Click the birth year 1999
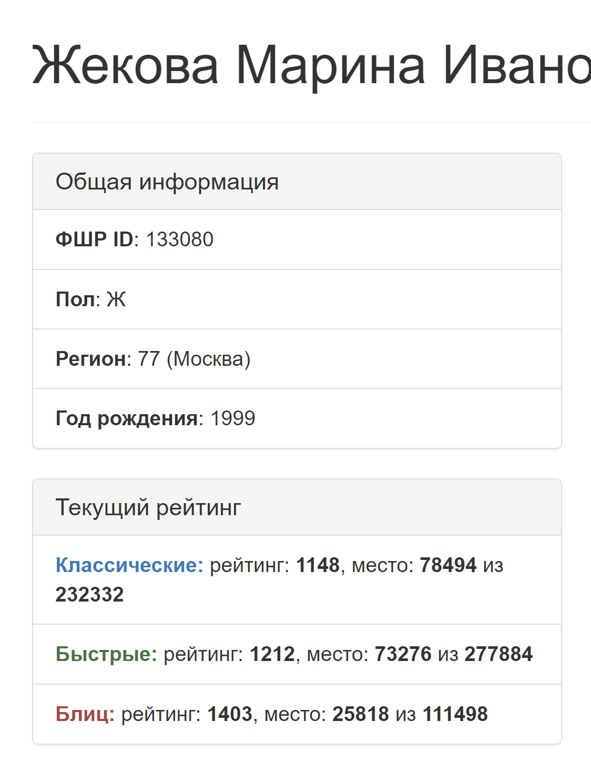Image resolution: width=591 pixels, height=761 pixels. [233, 418]
